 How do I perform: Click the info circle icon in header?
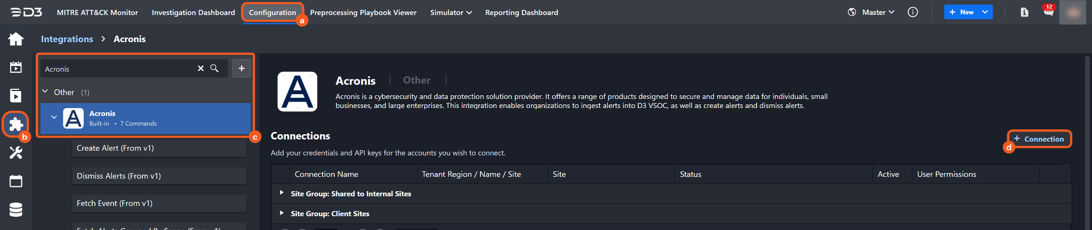[913, 12]
